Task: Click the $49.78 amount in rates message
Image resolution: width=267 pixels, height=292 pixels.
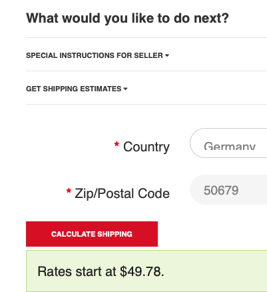Action: [x=140, y=271]
